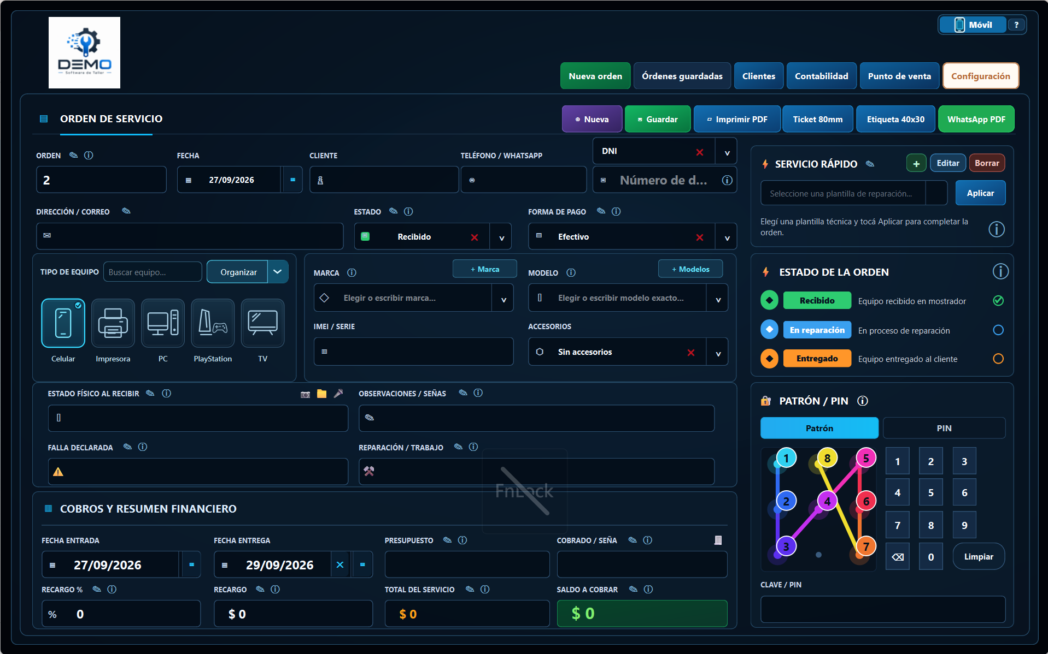1048x654 pixels.
Task: Clear the Efectivo payment selection
Action: point(700,237)
